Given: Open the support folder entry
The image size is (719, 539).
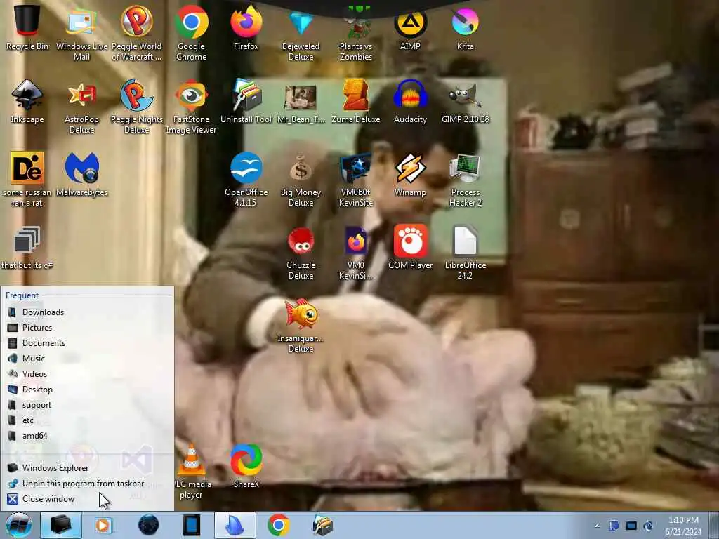Looking at the screenshot, I should coord(87,405).
